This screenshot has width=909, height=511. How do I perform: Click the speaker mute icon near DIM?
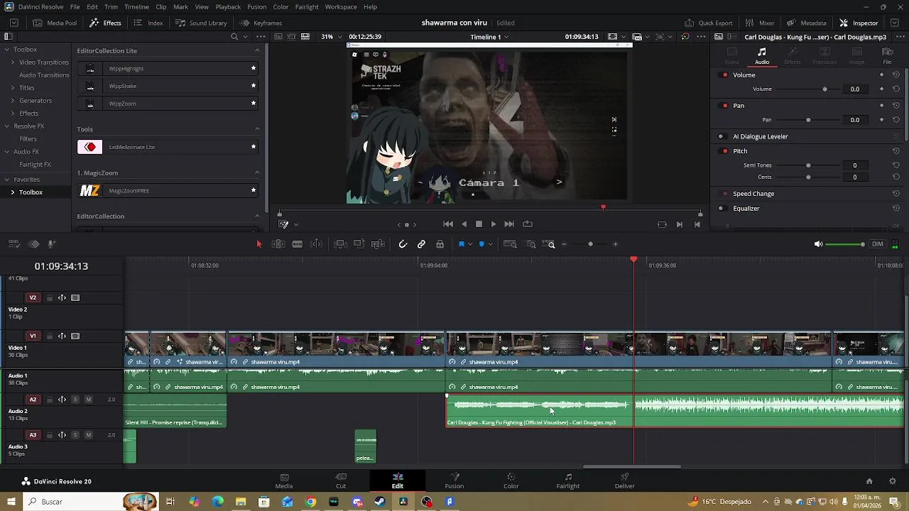click(818, 244)
